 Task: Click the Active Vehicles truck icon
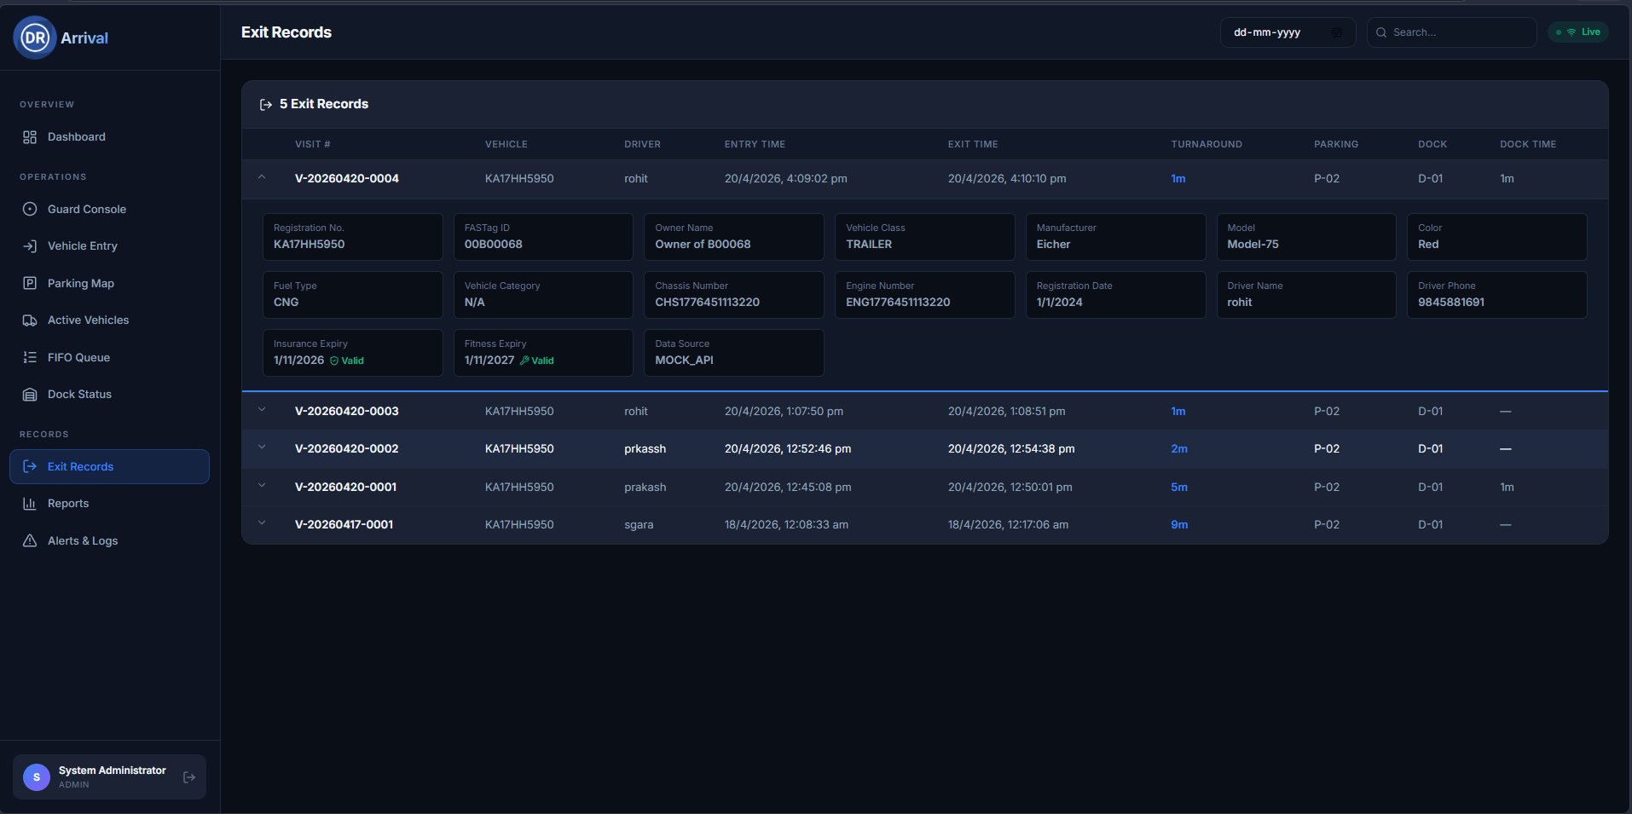(30, 320)
